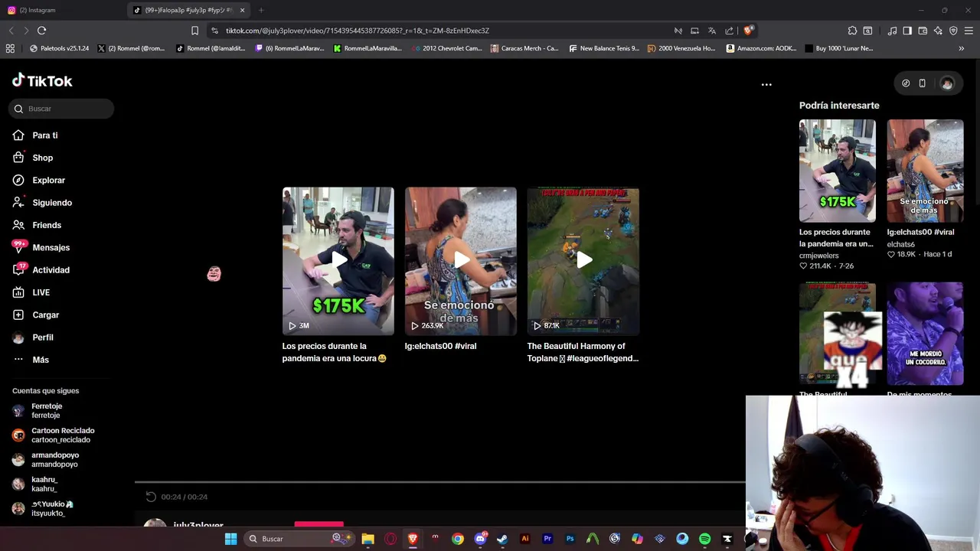Image resolution: width=980 pixels, height=551 pixels.
Task: Click the phone icon near top-right avatar
Action: tap(922, 83)
